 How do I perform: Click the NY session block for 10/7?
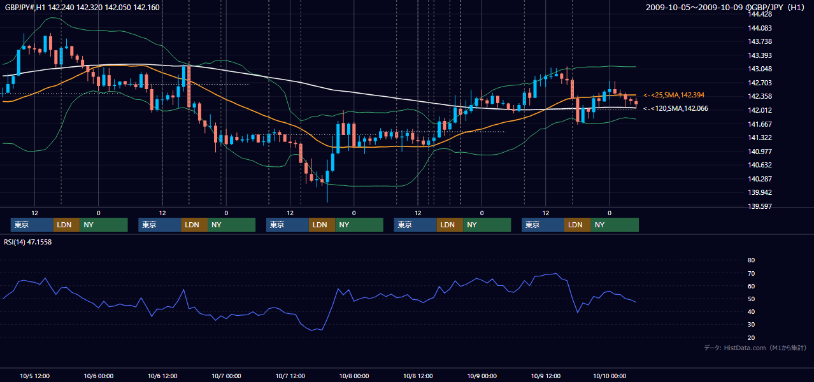pyautogui.click(x=359, y=225)
